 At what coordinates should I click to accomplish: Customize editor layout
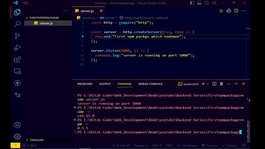coord(214,3)
